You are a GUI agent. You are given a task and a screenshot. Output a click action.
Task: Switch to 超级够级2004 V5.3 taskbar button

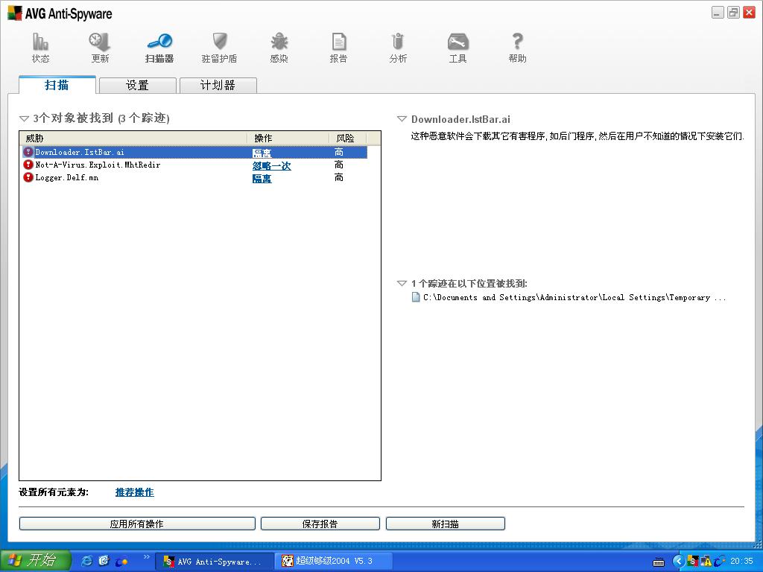(333, 562)
